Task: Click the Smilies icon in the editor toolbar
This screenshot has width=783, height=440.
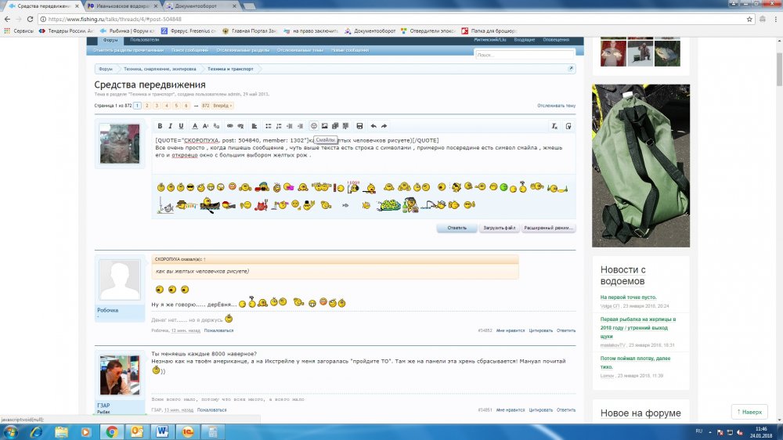Action: [x=314, y=126]
